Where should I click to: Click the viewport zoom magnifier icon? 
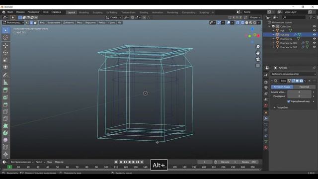point(258,47)
